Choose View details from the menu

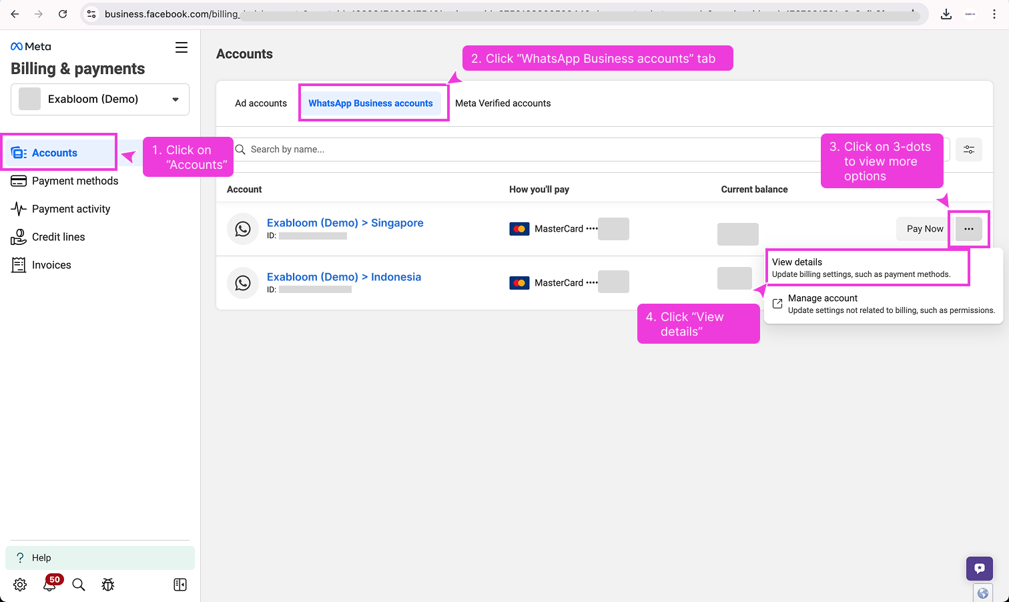[x=868, y=268]
